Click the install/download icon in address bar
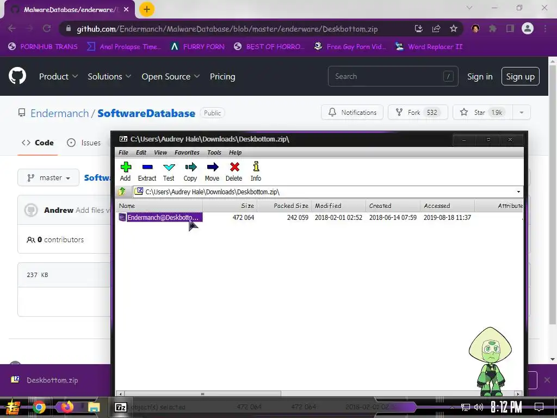557x418 pixels. coord(418,28)
